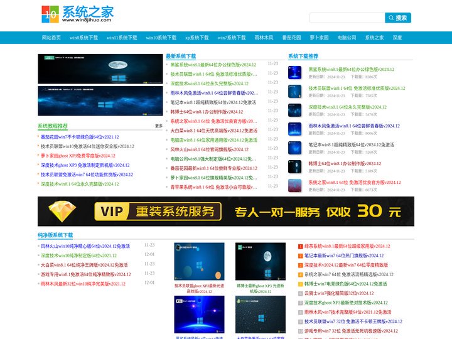Open the starry sky Win7 banner image

[100, 101]
